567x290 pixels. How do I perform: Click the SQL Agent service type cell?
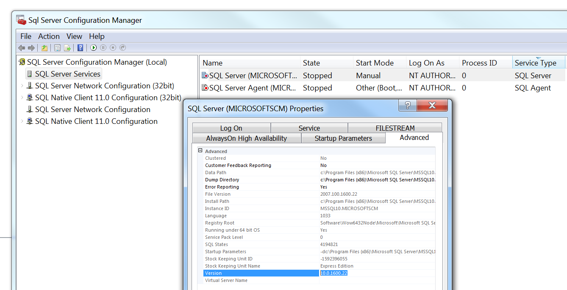533,88
